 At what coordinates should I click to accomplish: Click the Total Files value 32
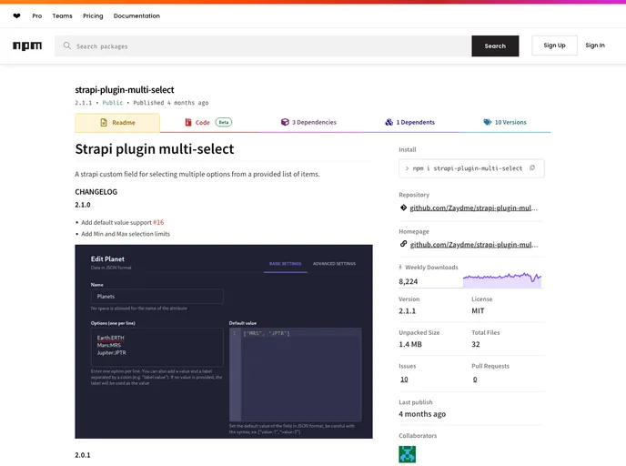[x=476, y=345]
